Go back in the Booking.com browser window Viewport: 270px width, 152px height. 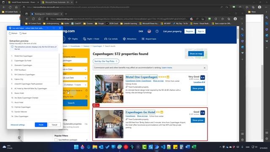27,19
